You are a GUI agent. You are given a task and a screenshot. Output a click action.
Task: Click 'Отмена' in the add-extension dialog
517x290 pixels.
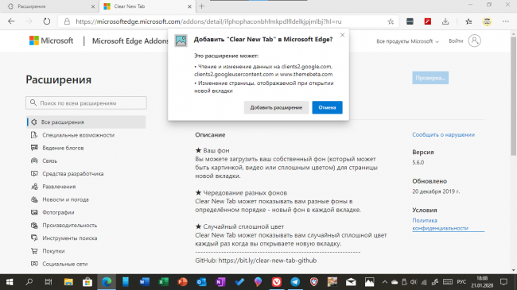tap(327, 107)
